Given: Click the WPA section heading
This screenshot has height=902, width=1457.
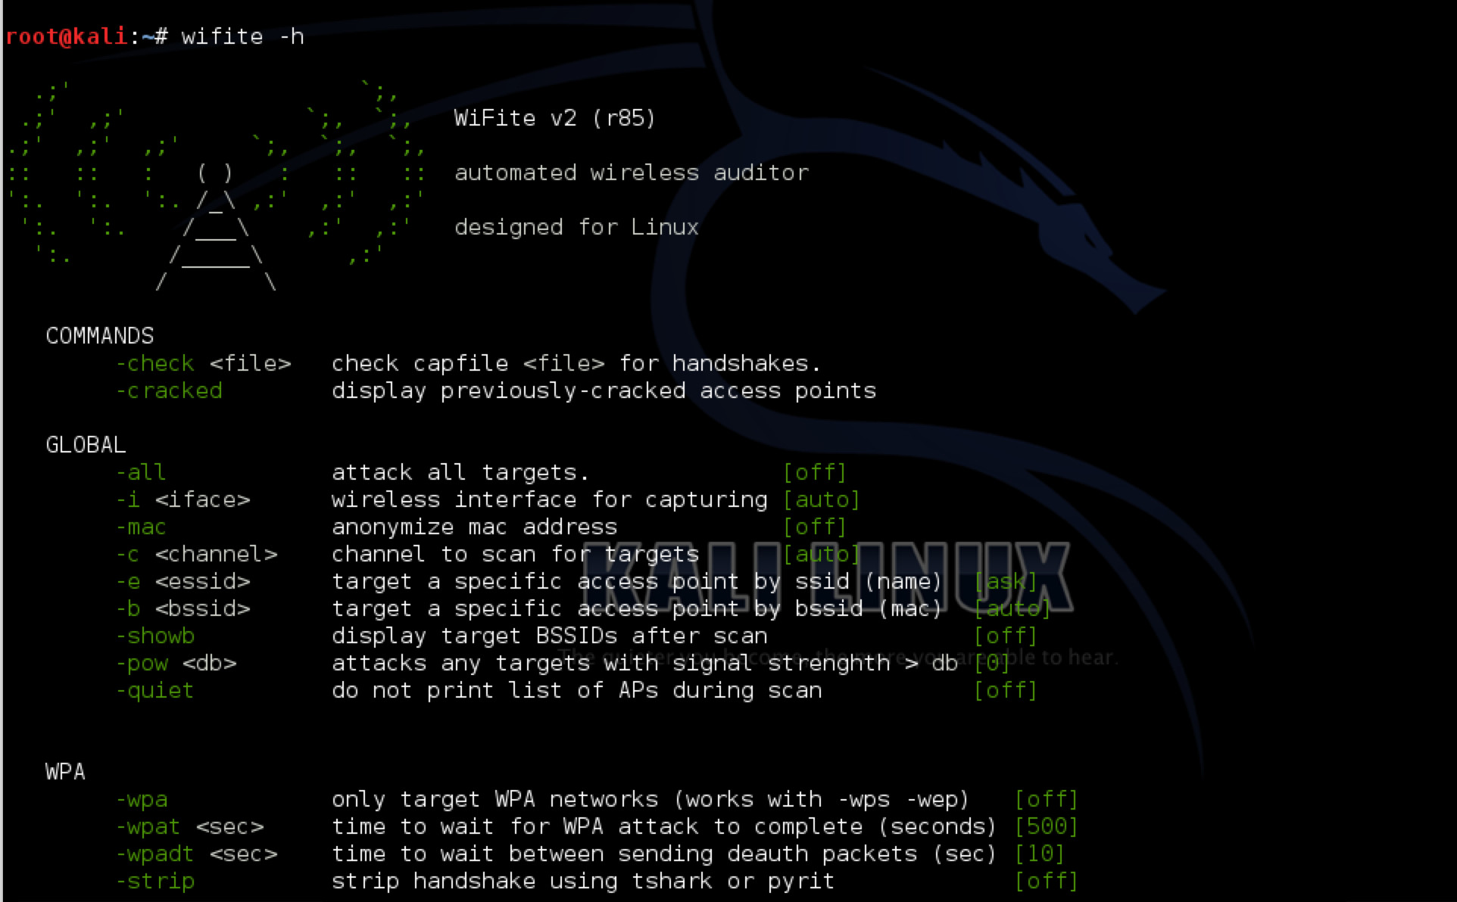Looking at the screenshot, I should [x=65, y=772].
